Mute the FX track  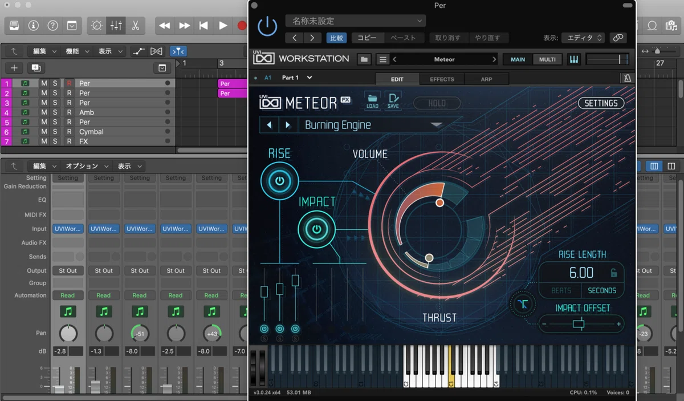click(x=44, y=141)
